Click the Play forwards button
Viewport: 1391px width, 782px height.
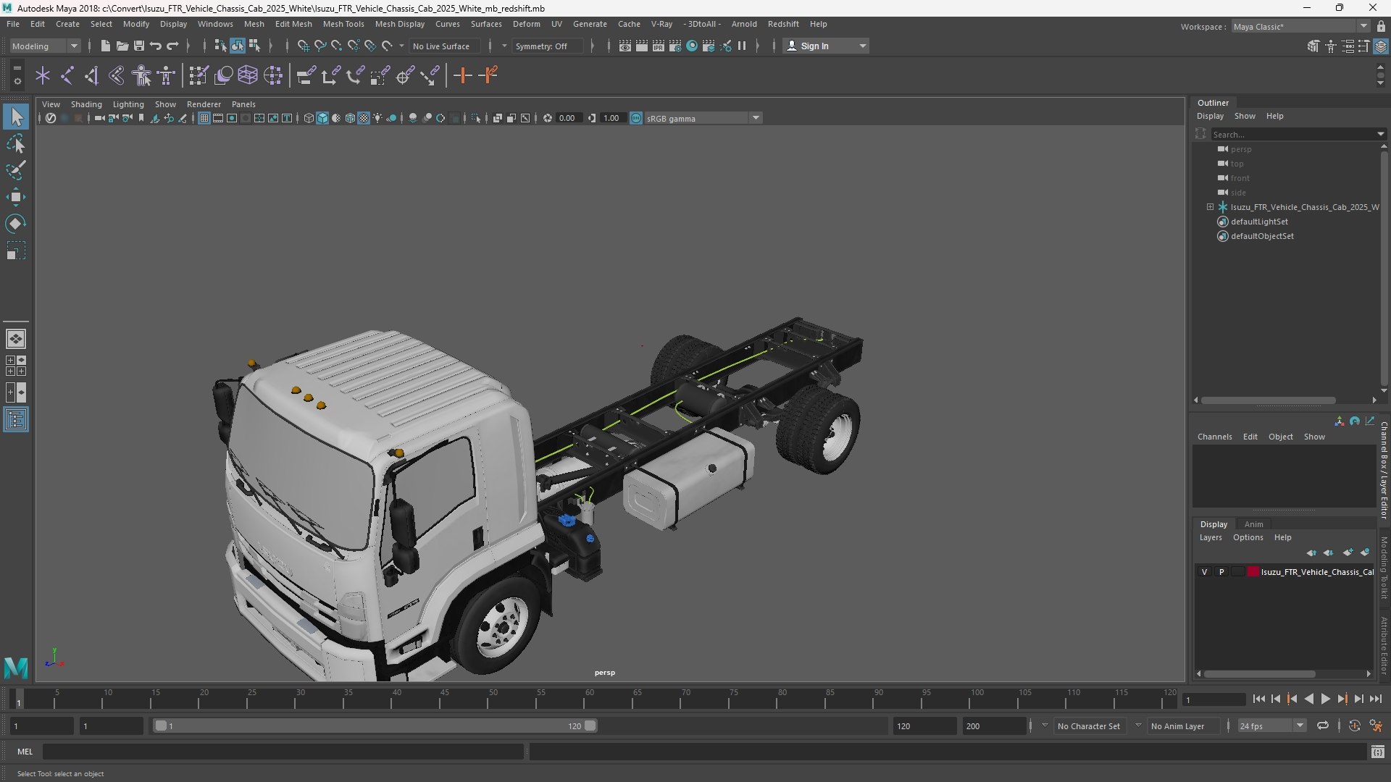(1325, 699)
